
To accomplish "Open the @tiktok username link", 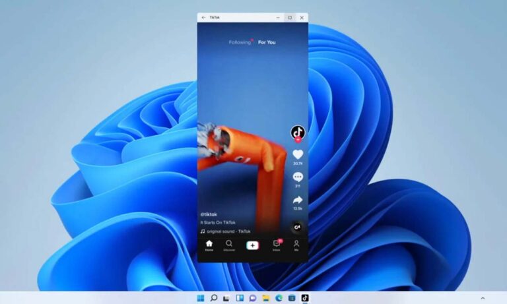I will coord(209,214).
